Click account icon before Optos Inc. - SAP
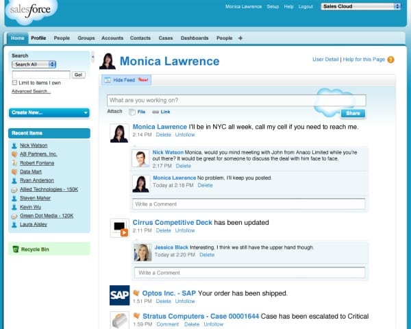The height and width of the screenshot is (329, 411). [136, 293]
